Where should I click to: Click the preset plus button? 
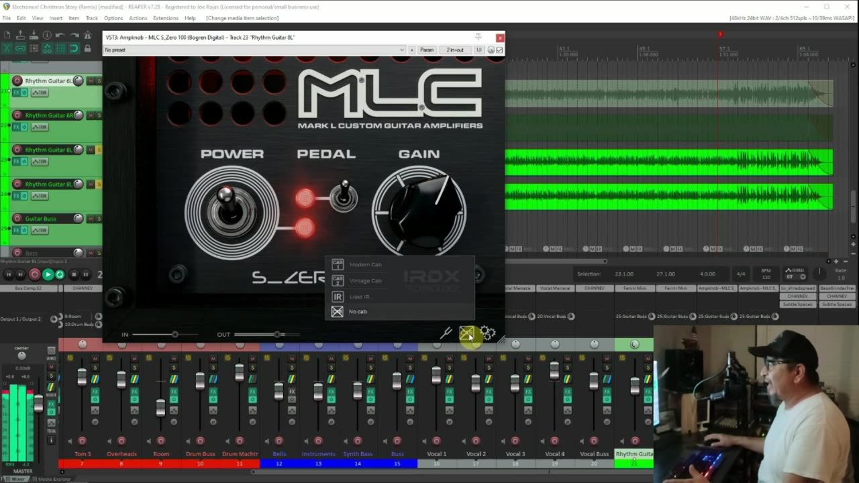pos(411,50)
